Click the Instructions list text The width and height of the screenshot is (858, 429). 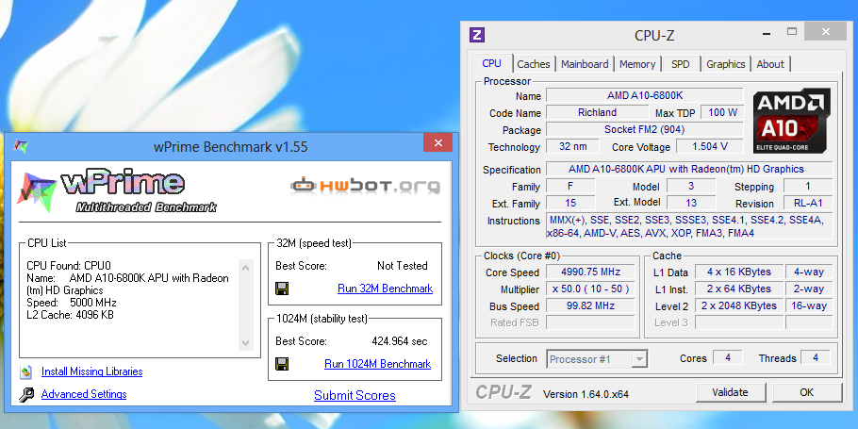click(689, 226)
